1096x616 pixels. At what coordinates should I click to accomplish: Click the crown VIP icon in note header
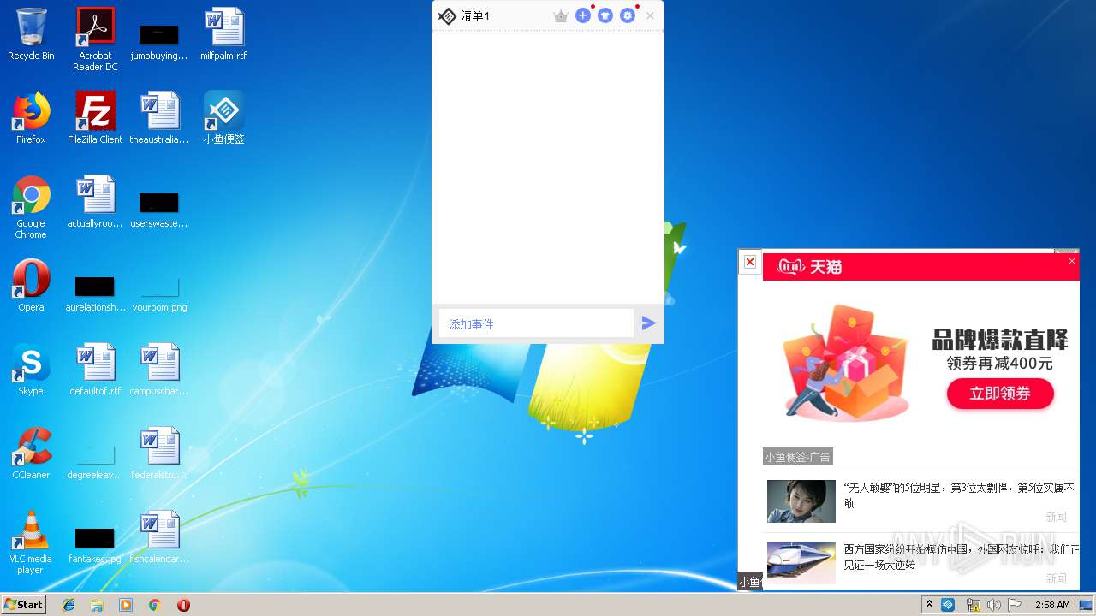click(561, 16)
